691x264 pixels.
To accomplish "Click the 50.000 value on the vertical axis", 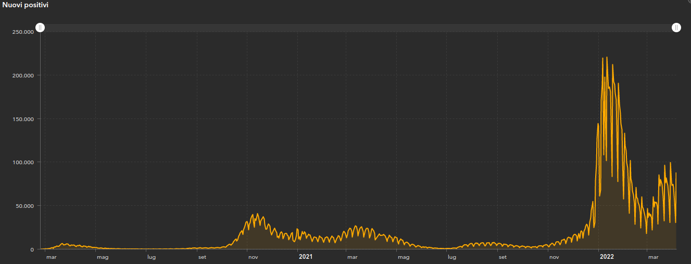I will 24,206.
